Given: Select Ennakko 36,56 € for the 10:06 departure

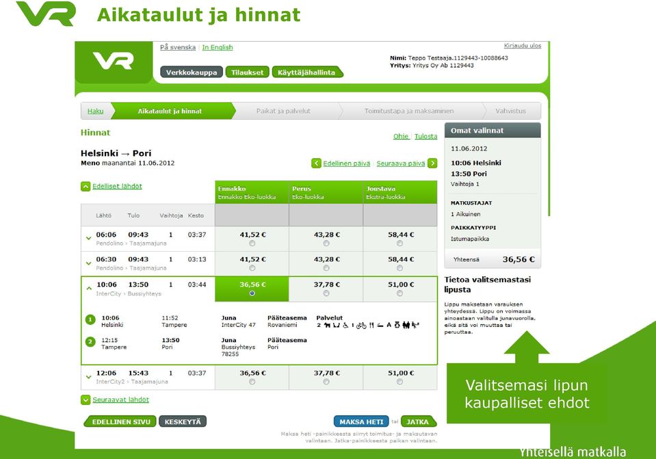Looking at the screenshot, I should [252, 293].
